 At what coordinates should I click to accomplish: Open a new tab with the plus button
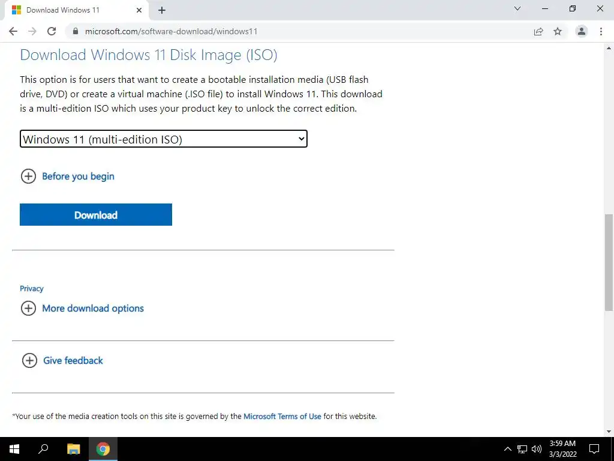[162, 11]
